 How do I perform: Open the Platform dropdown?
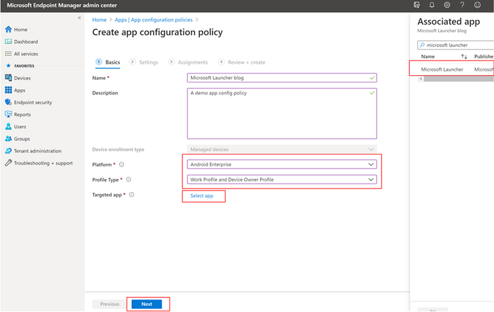pos(282,164)
